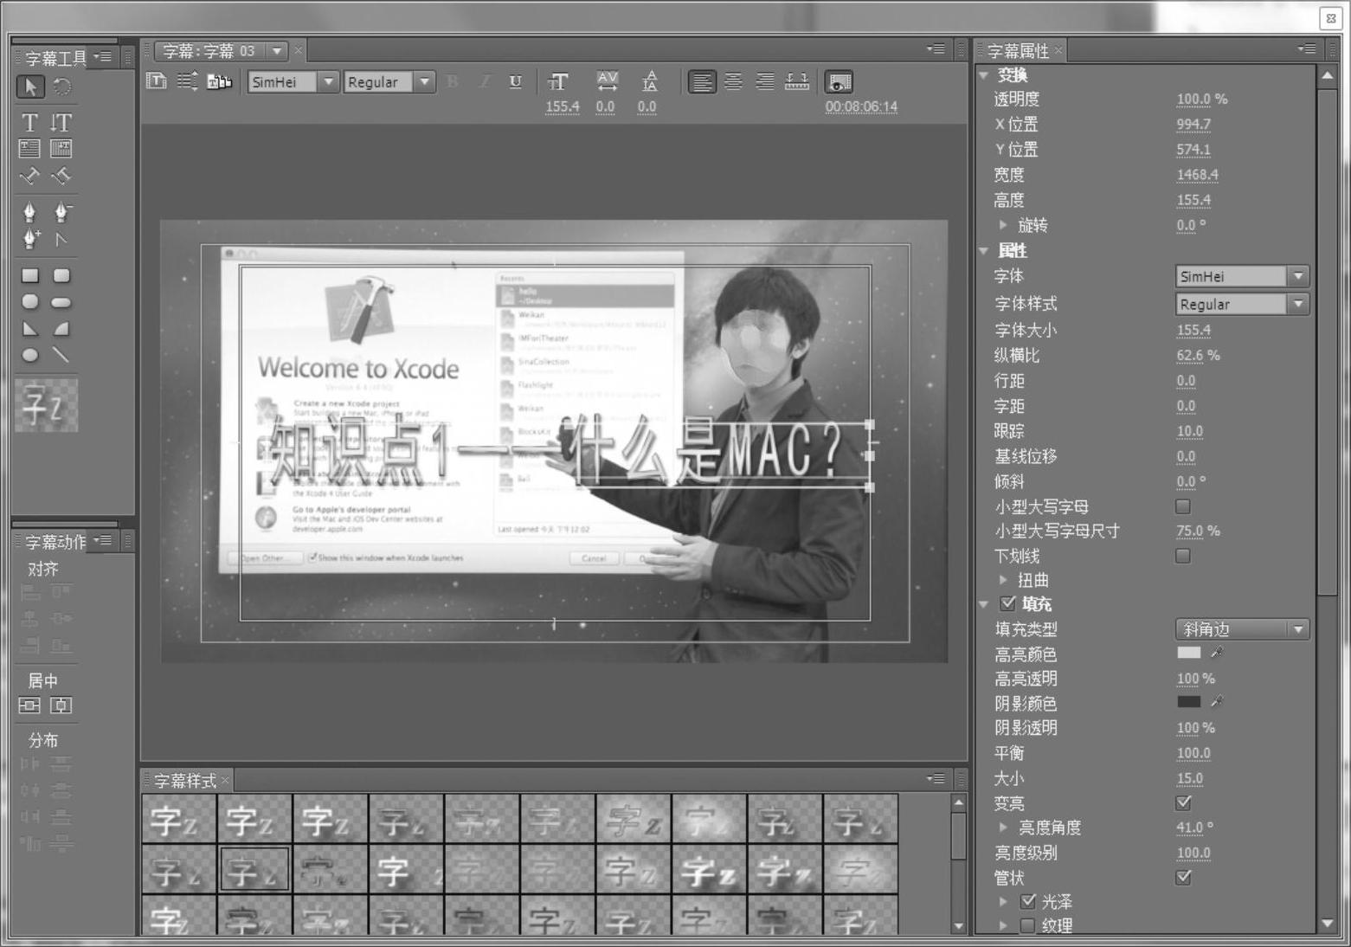Apply Bold to the title text
This screenshot has height=947, width=1351.
[453, 81]
